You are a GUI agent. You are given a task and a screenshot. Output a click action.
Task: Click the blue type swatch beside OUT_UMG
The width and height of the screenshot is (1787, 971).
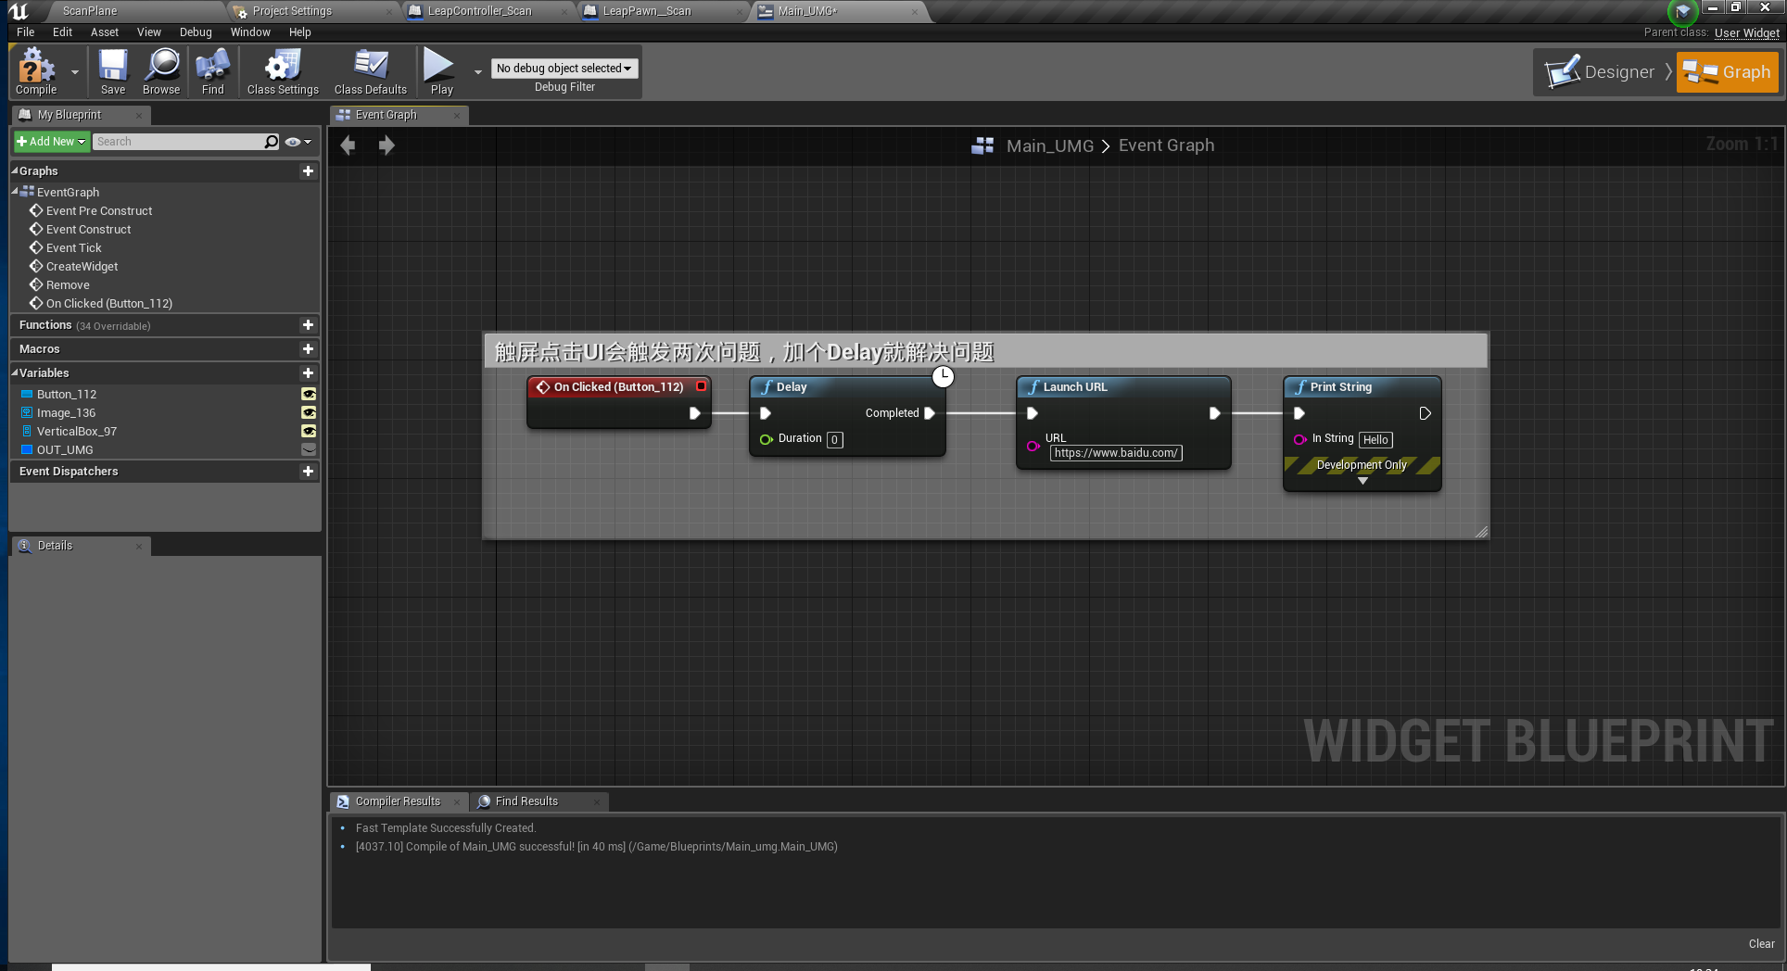pyautogui.click(x=26, y=449)
